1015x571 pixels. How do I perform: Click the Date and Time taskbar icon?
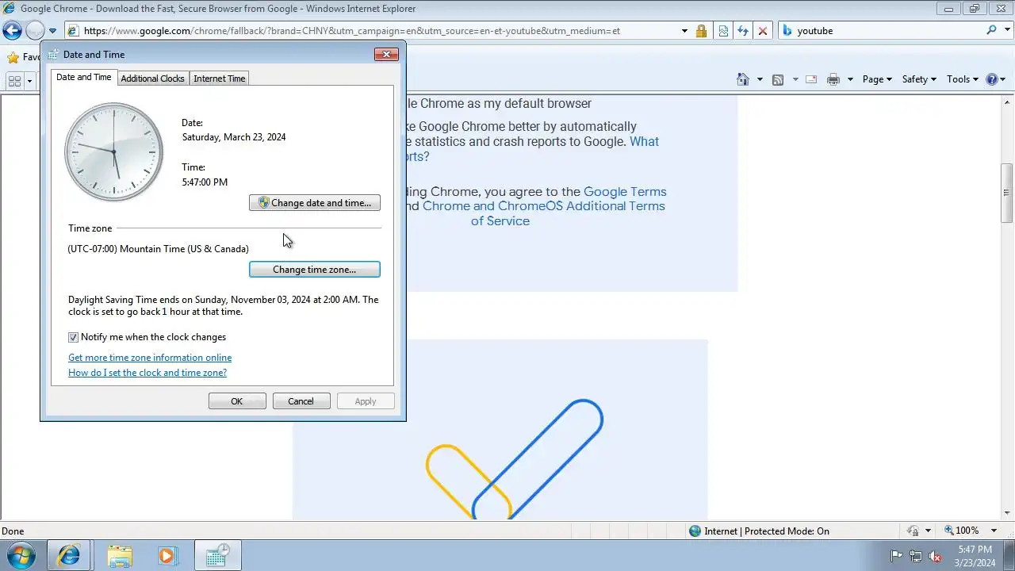218,556
